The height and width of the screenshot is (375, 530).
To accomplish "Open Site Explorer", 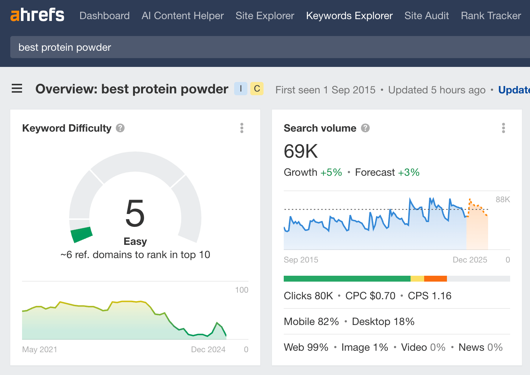I will pyautogui.click(x=265, y=15).
